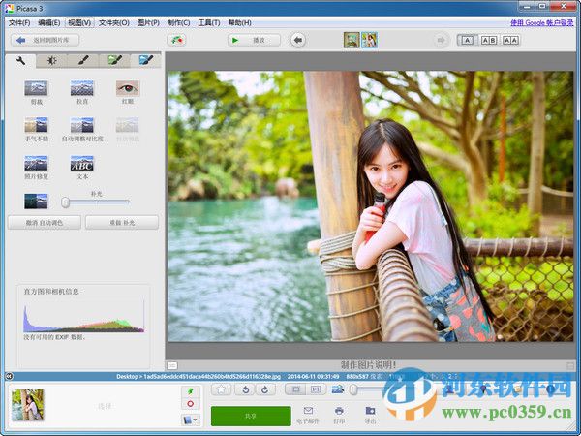Screen dimensions: 581x436
Task: Open the 文件(F) menu
Action: coord(19,23)
